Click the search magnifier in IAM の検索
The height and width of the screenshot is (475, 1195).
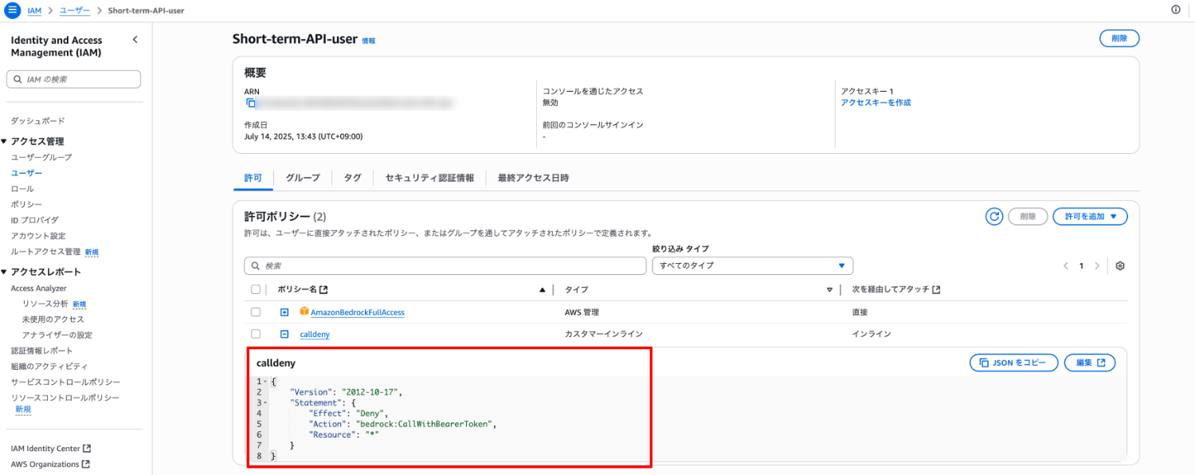pos(18,79)
